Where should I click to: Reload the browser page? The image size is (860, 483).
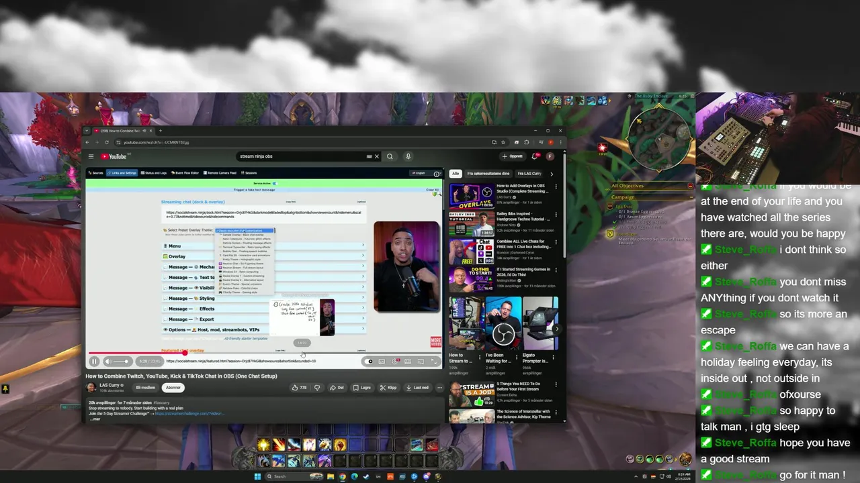point(106,142)
